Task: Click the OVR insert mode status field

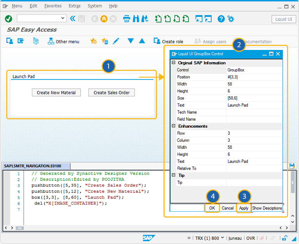Action: (x=251, y=238)
